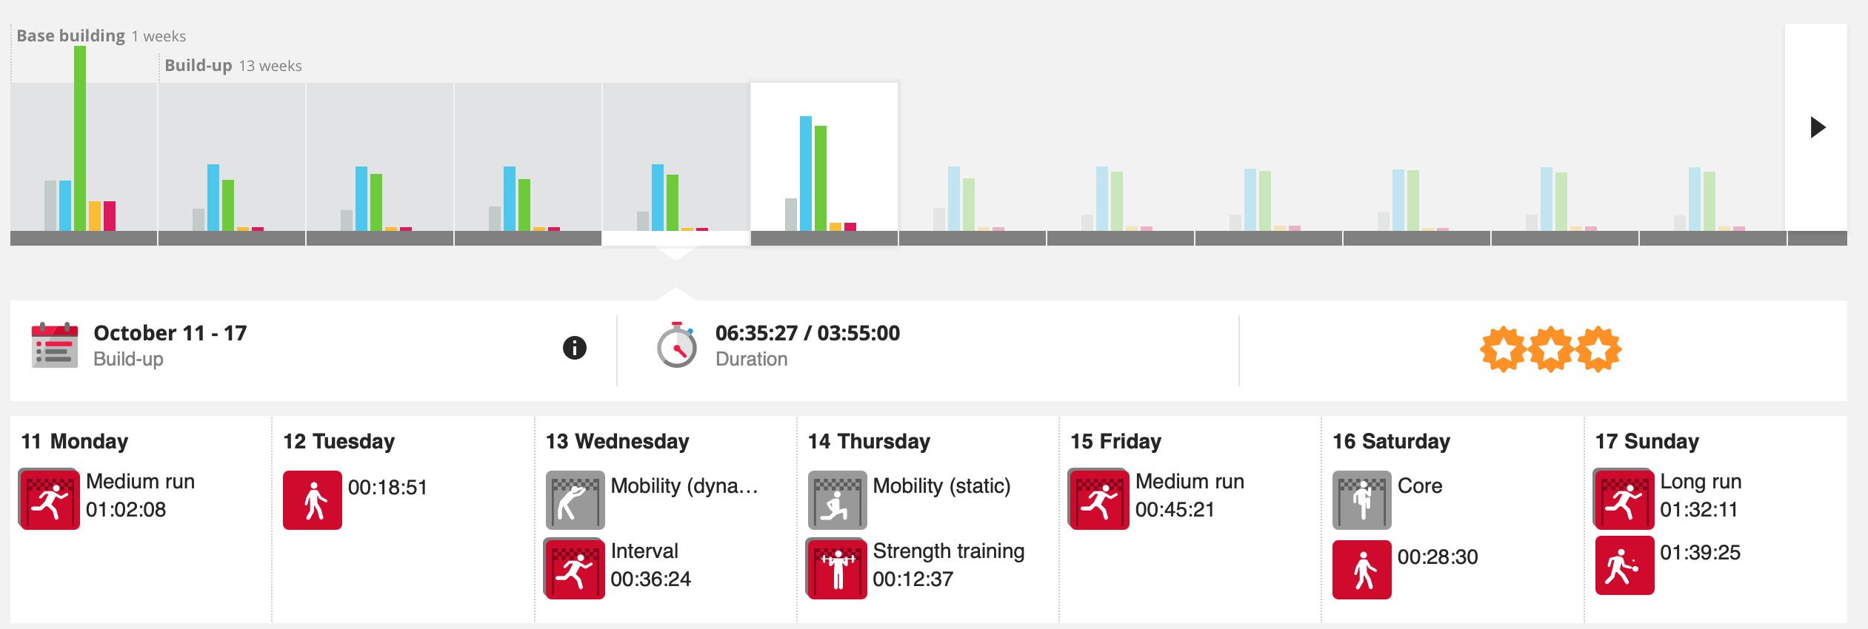Open Saturday's Core workout icon
Image resolution: width=1868 pixels, height=629 pixels.
click(x=1361, y=500)
